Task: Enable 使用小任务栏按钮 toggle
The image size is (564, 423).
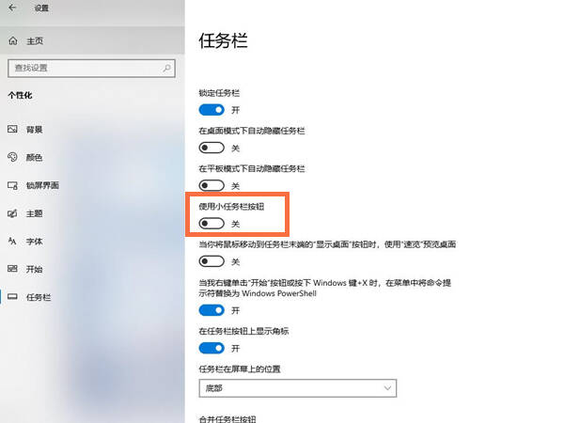Action: pyautogui.click(x=211, y=224)
